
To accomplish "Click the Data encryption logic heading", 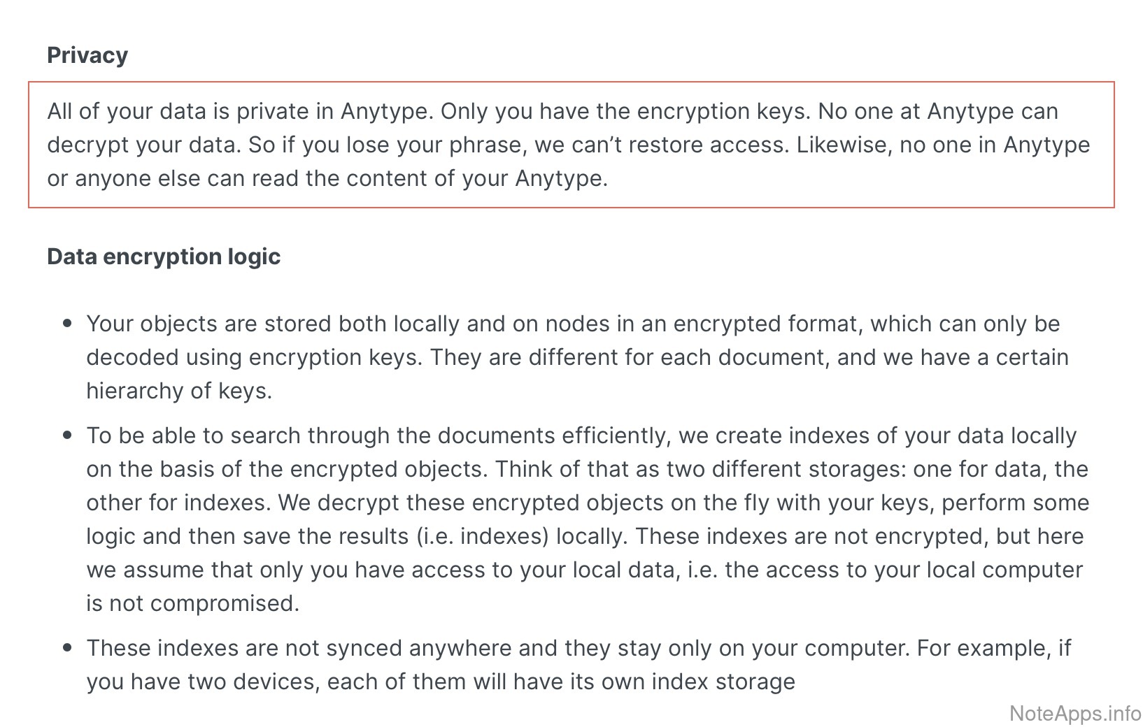I will [164, 257].
